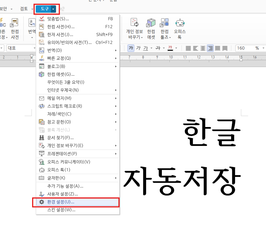Click 한컴 애셋 ribbon button
The image size is (266, 236).
click(151, 28)
